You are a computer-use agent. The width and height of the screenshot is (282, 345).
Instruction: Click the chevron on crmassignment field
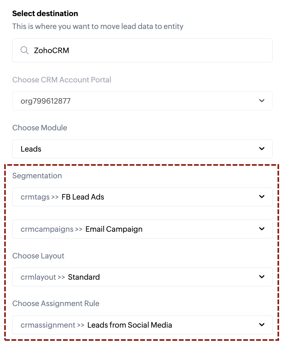pyautogui.click(x=262, y=325)
